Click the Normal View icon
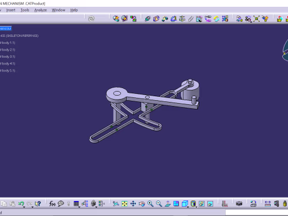The width and height of the screenshot is (288, 216). pos(168,203)
